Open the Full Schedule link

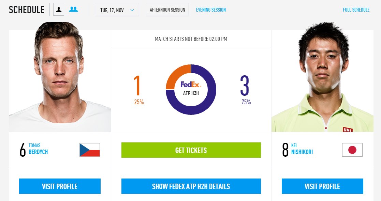tap(356, 10)
